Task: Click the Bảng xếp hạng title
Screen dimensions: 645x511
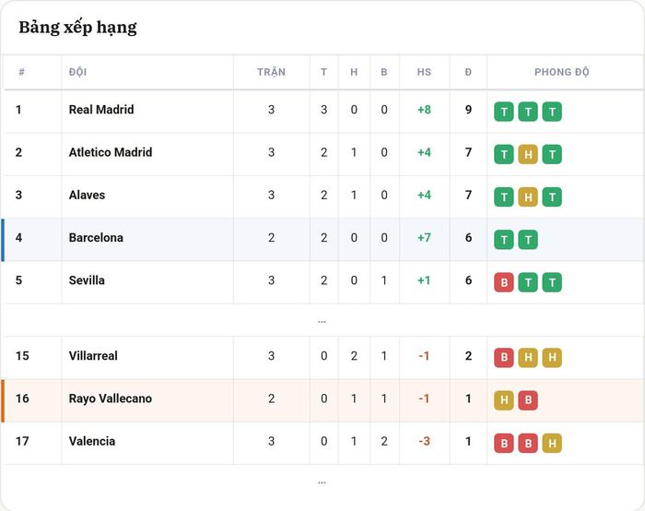Action: click(77, 28)
